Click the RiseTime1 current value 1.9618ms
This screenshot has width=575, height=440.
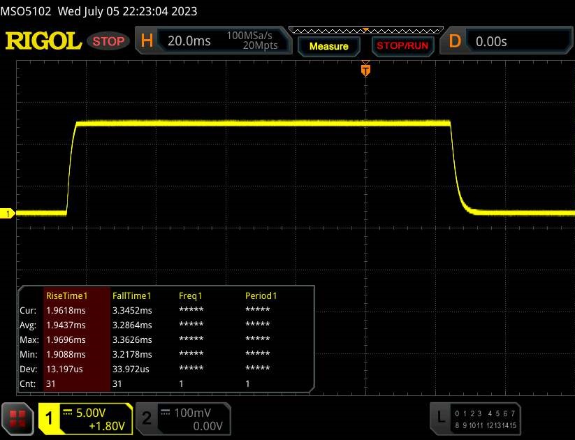coord(66,311)
